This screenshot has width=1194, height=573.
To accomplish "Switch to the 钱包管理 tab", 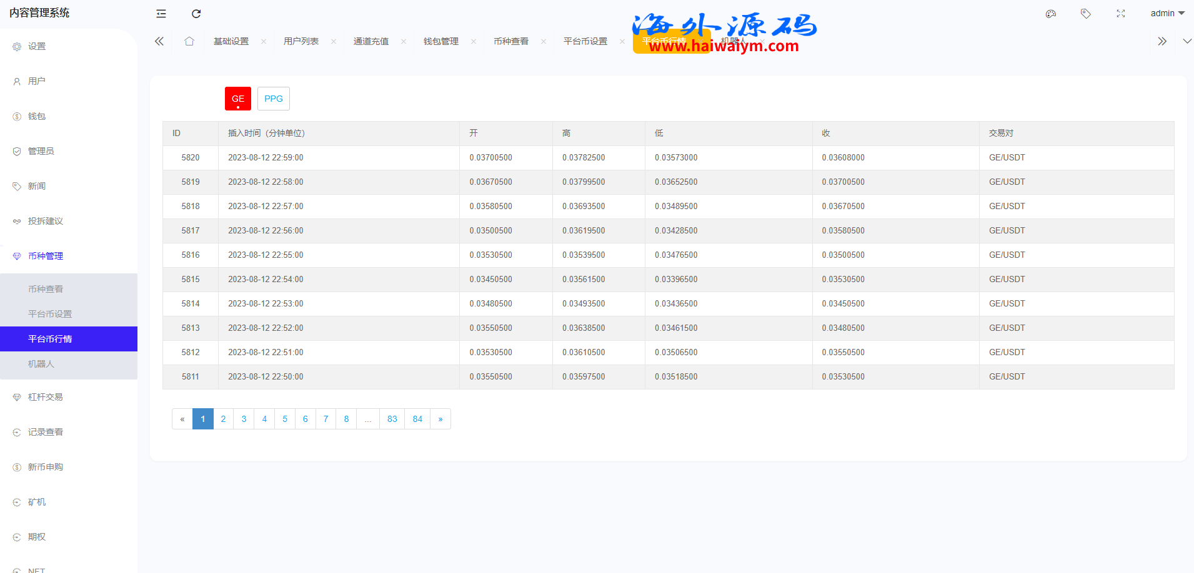I will click(x=441, y=41).
